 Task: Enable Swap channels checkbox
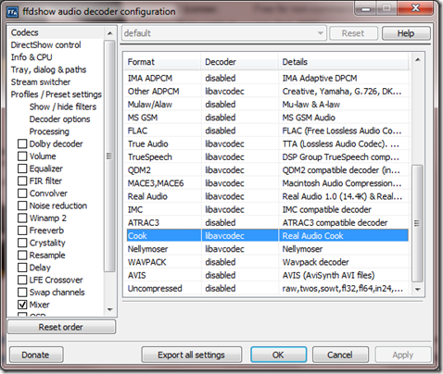(x=22, y=293)
